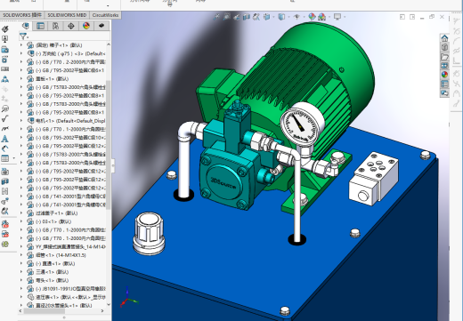
Task: Switch to the ConfigurationManager tab
Action: click(x=55, y=26)
